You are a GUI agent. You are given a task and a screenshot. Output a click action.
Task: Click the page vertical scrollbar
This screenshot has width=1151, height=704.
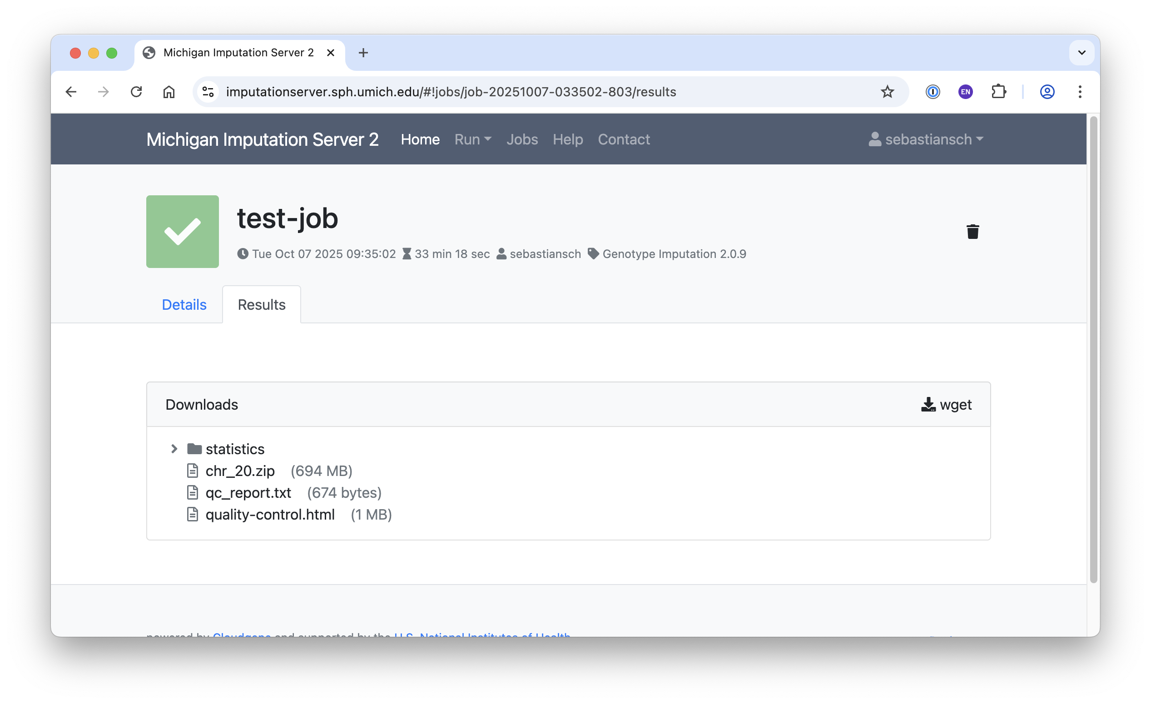tap(1093, 350)
